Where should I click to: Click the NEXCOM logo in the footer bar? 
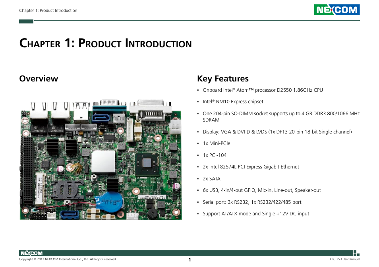pyautogui.click(x=31, y=253)
